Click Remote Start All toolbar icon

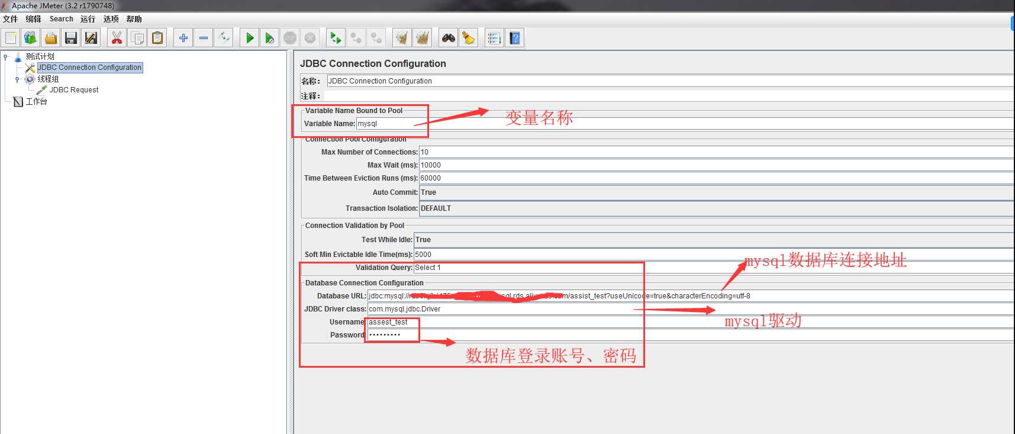336,38
